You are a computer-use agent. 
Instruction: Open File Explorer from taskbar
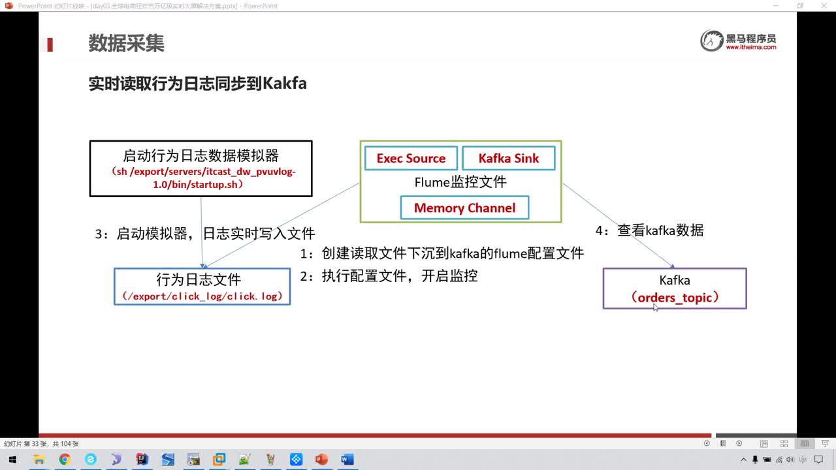(x=39, y=460)
